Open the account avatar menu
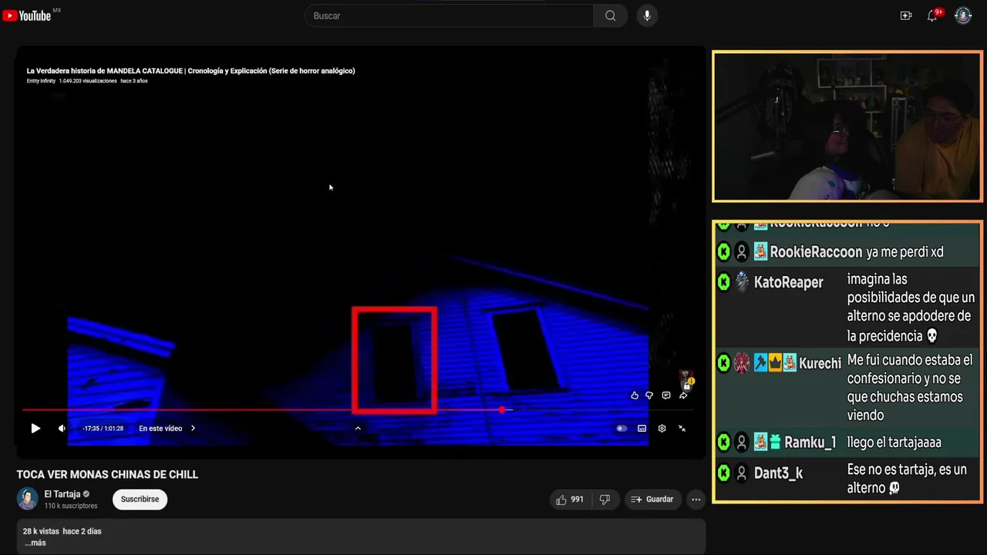 963,15
